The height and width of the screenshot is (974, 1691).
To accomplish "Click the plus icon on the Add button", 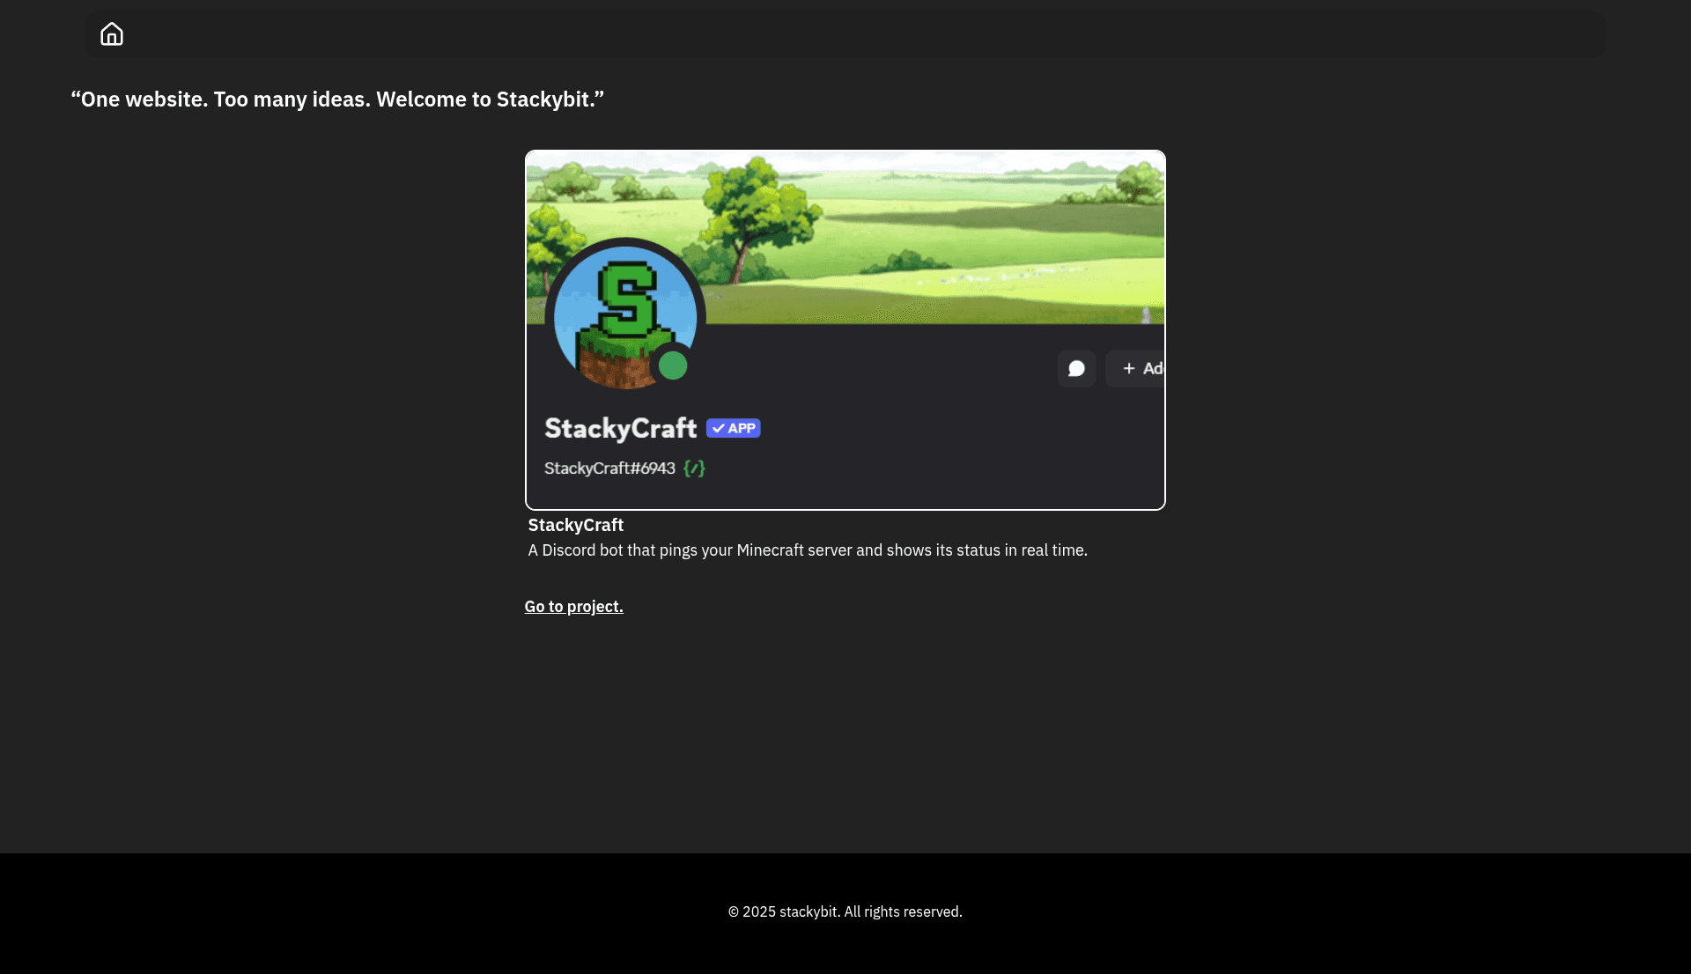I will [x=1130, y=368].
